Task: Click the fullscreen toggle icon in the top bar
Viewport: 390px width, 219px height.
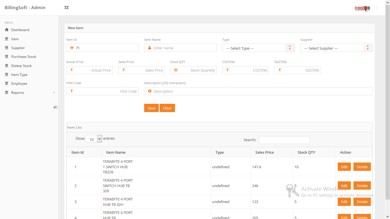Action: (x=67, y=7)
